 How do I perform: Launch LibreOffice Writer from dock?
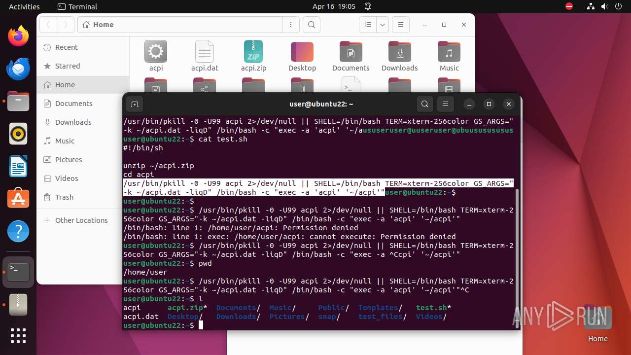coord(18,166)
